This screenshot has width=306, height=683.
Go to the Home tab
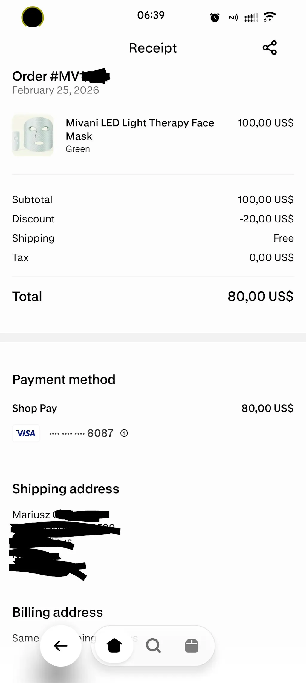coord(114,646)
